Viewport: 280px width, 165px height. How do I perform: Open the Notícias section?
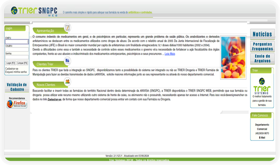click(262, 34)
